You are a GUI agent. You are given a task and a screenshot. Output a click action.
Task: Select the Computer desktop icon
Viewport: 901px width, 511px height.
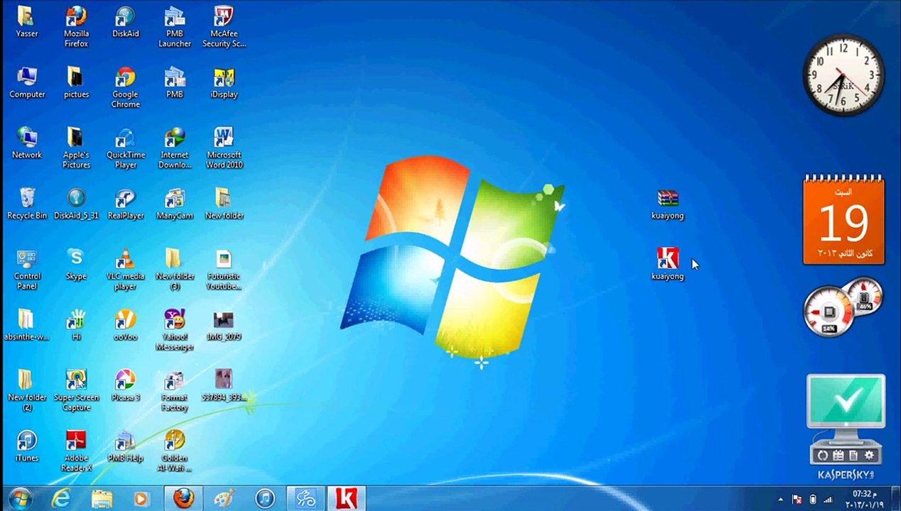pos(27,83)
